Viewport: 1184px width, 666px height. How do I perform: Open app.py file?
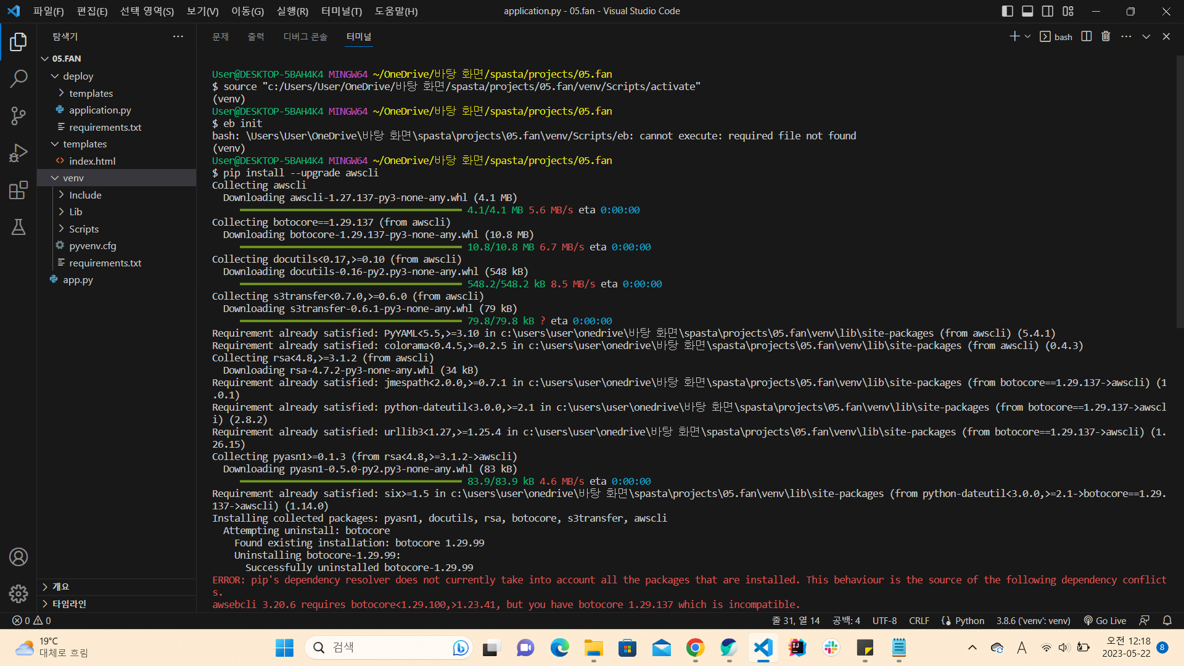click(117, 279)
